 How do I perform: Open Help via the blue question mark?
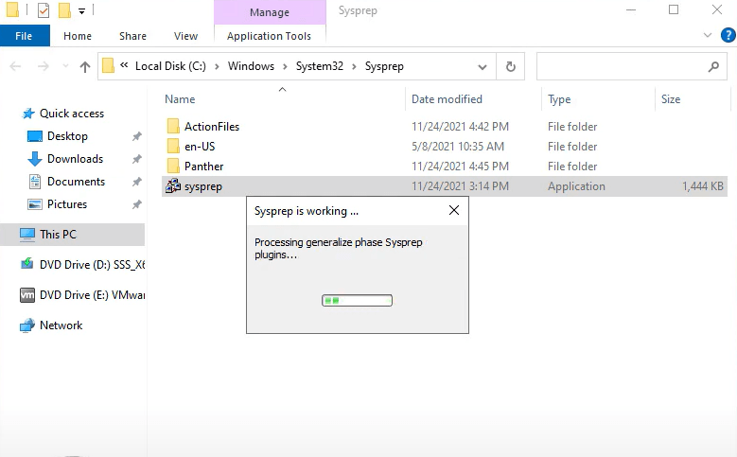point(728,35)
